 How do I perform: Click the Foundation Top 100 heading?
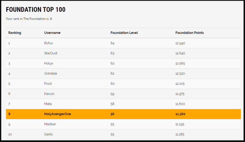pyautogui.click(x=35, y=10)
